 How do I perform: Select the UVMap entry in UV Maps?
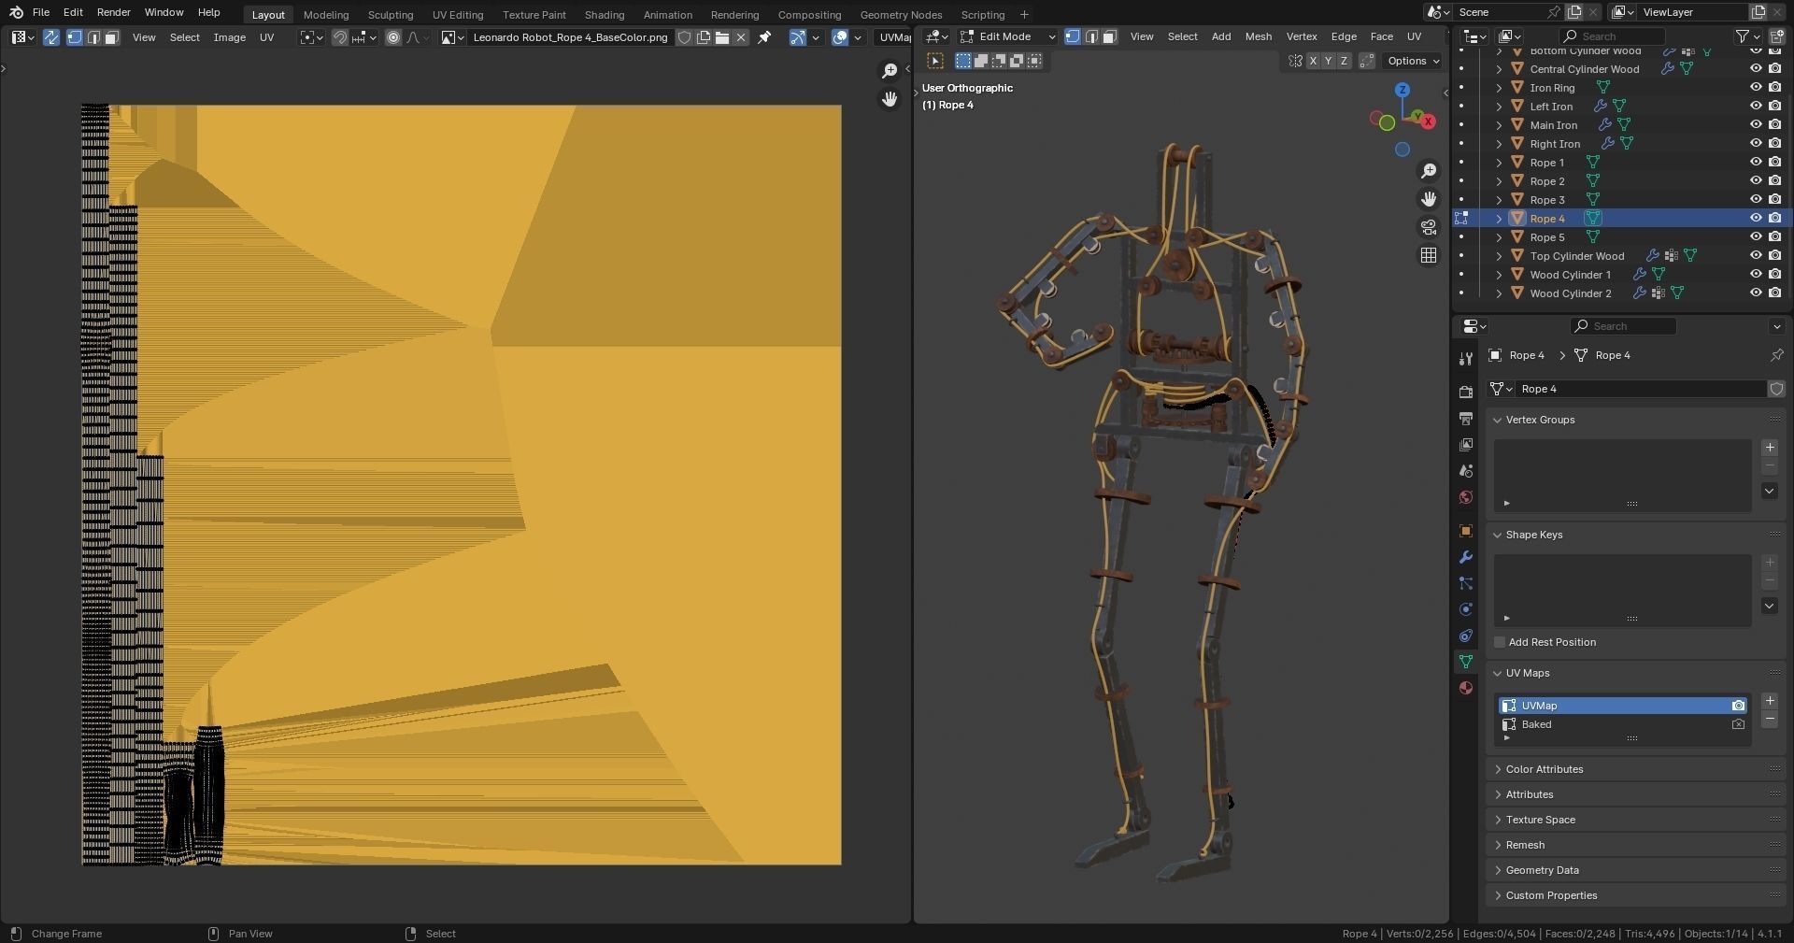click(x=1623, y=706)
